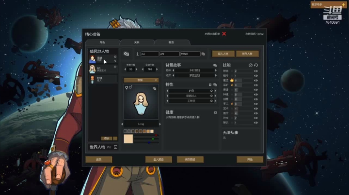The height and width of the screenshot is (195, 349).
Task: Click the 返回 back button
Action: click(99, 160)
